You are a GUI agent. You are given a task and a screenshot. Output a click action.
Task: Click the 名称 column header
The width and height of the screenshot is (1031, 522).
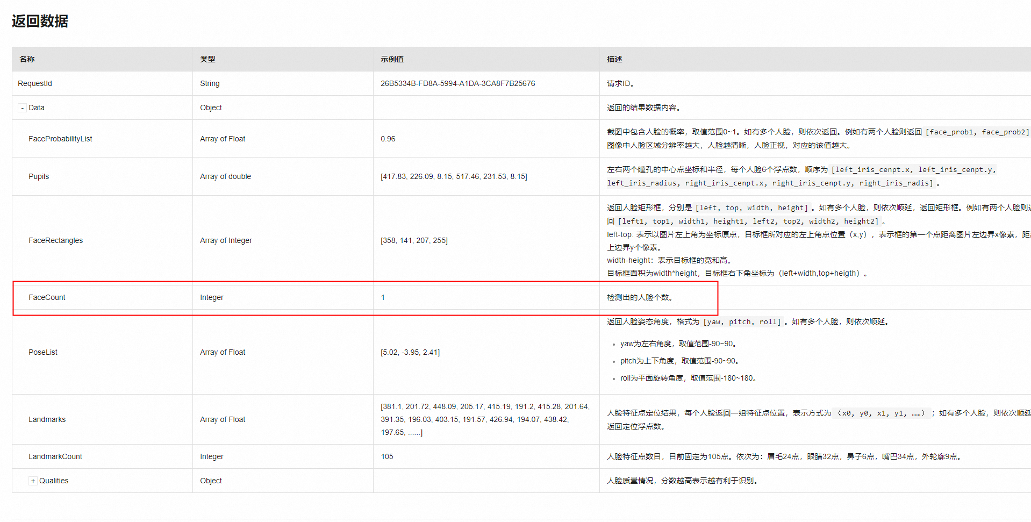[x=27, y=59]
